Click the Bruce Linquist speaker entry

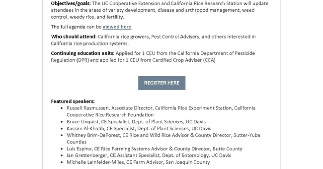click(x=136, y=122)
